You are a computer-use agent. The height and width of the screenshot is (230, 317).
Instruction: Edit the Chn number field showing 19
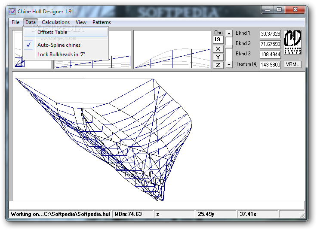tap(218, 39)
